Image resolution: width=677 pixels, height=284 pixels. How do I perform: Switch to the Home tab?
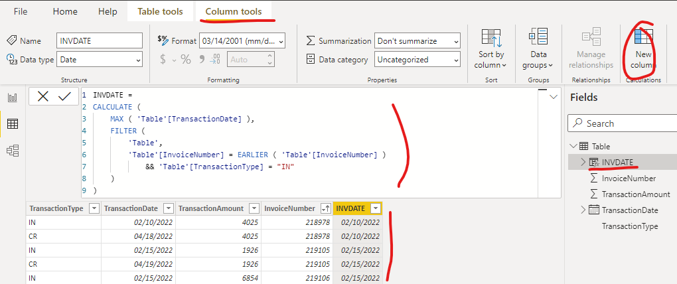pos(65,12)
